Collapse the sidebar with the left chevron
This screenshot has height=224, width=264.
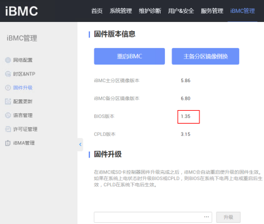point(80,144)
